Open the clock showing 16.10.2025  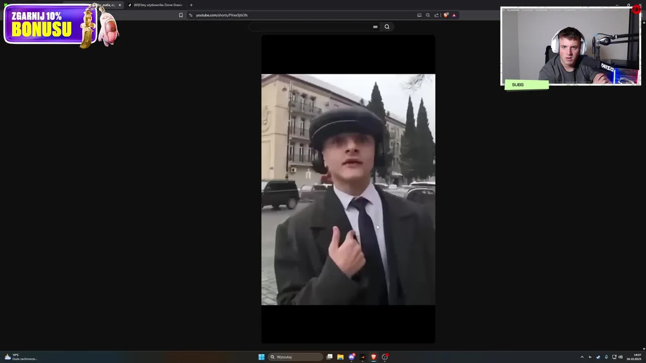click(x=634, y=357)
